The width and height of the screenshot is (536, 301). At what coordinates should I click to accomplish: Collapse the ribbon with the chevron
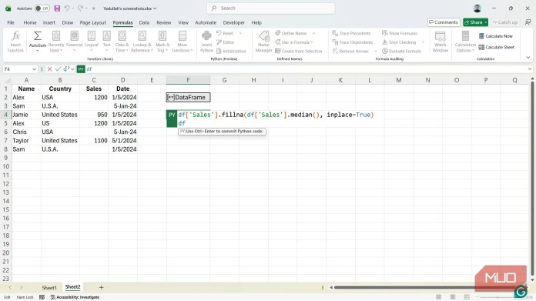click(x=528, y=58)
